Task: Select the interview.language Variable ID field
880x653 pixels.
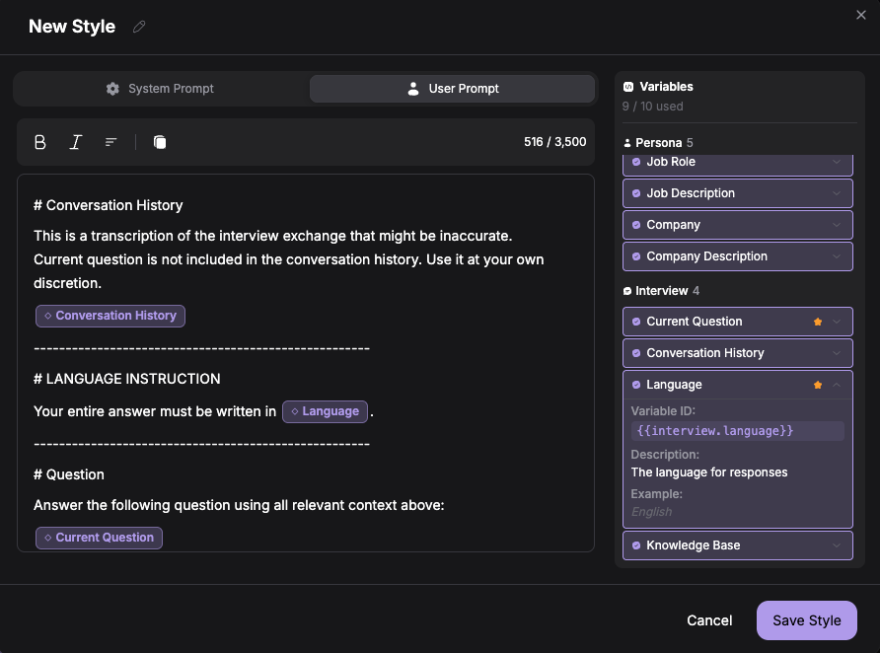Action: 736,431
